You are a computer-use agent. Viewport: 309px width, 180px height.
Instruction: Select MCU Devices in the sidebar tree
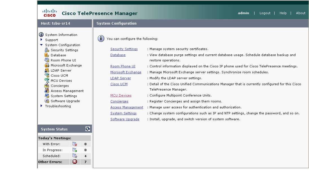(x=61, y=81)
